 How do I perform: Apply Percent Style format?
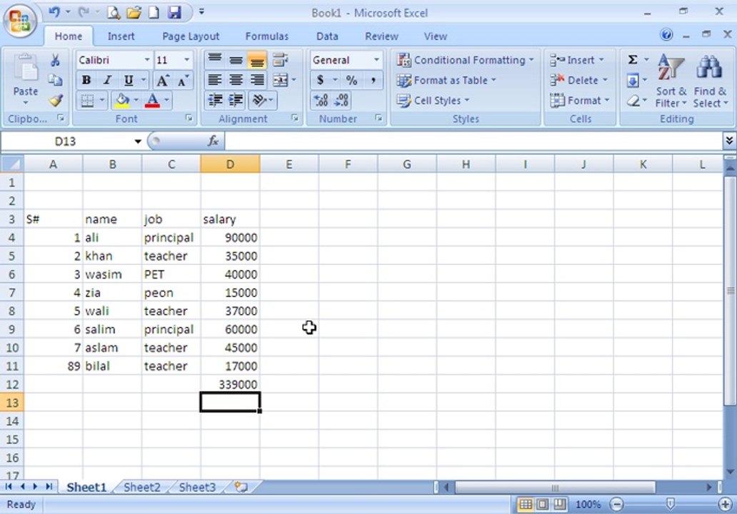[351, 81]
